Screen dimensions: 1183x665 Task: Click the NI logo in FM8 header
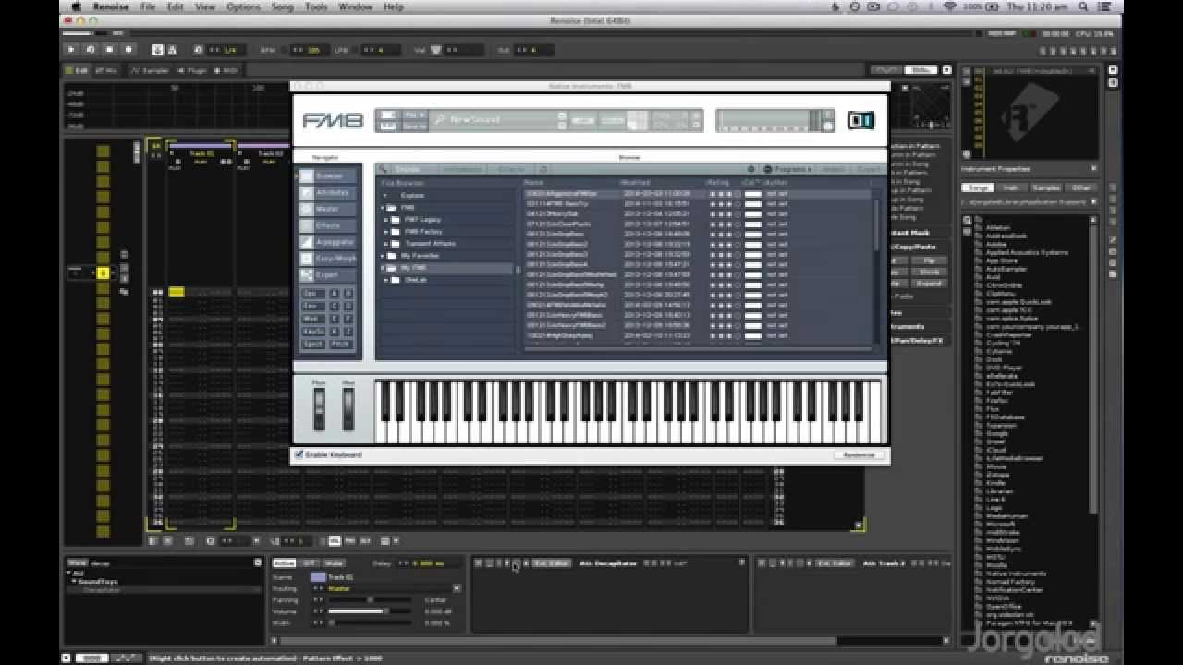[861, 120]
